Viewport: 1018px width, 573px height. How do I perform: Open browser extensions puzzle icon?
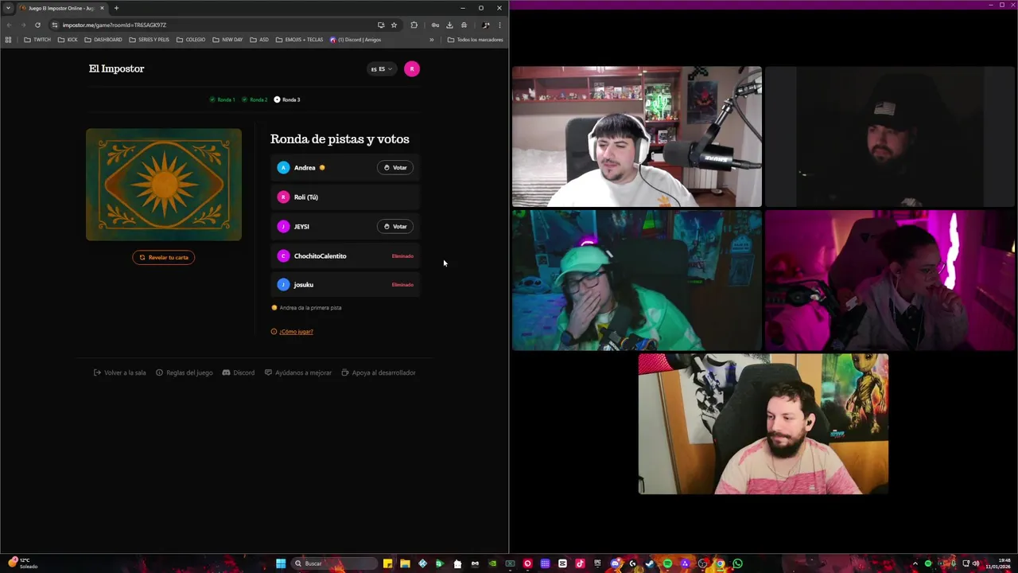tap(414, 25)
